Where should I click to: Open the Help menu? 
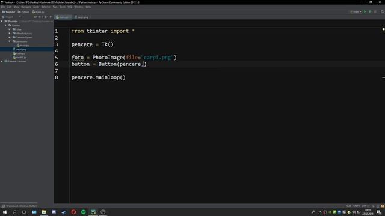88,7
